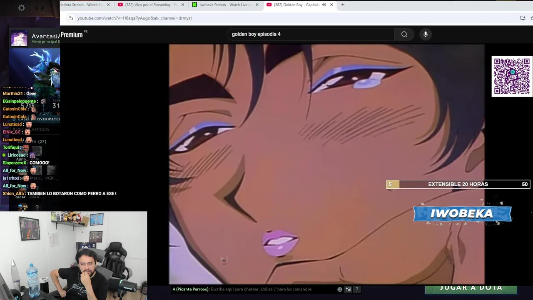The height and width of the screenshot is (300, 533).
Task: Open site information icon in address bar
Action: 71,18
